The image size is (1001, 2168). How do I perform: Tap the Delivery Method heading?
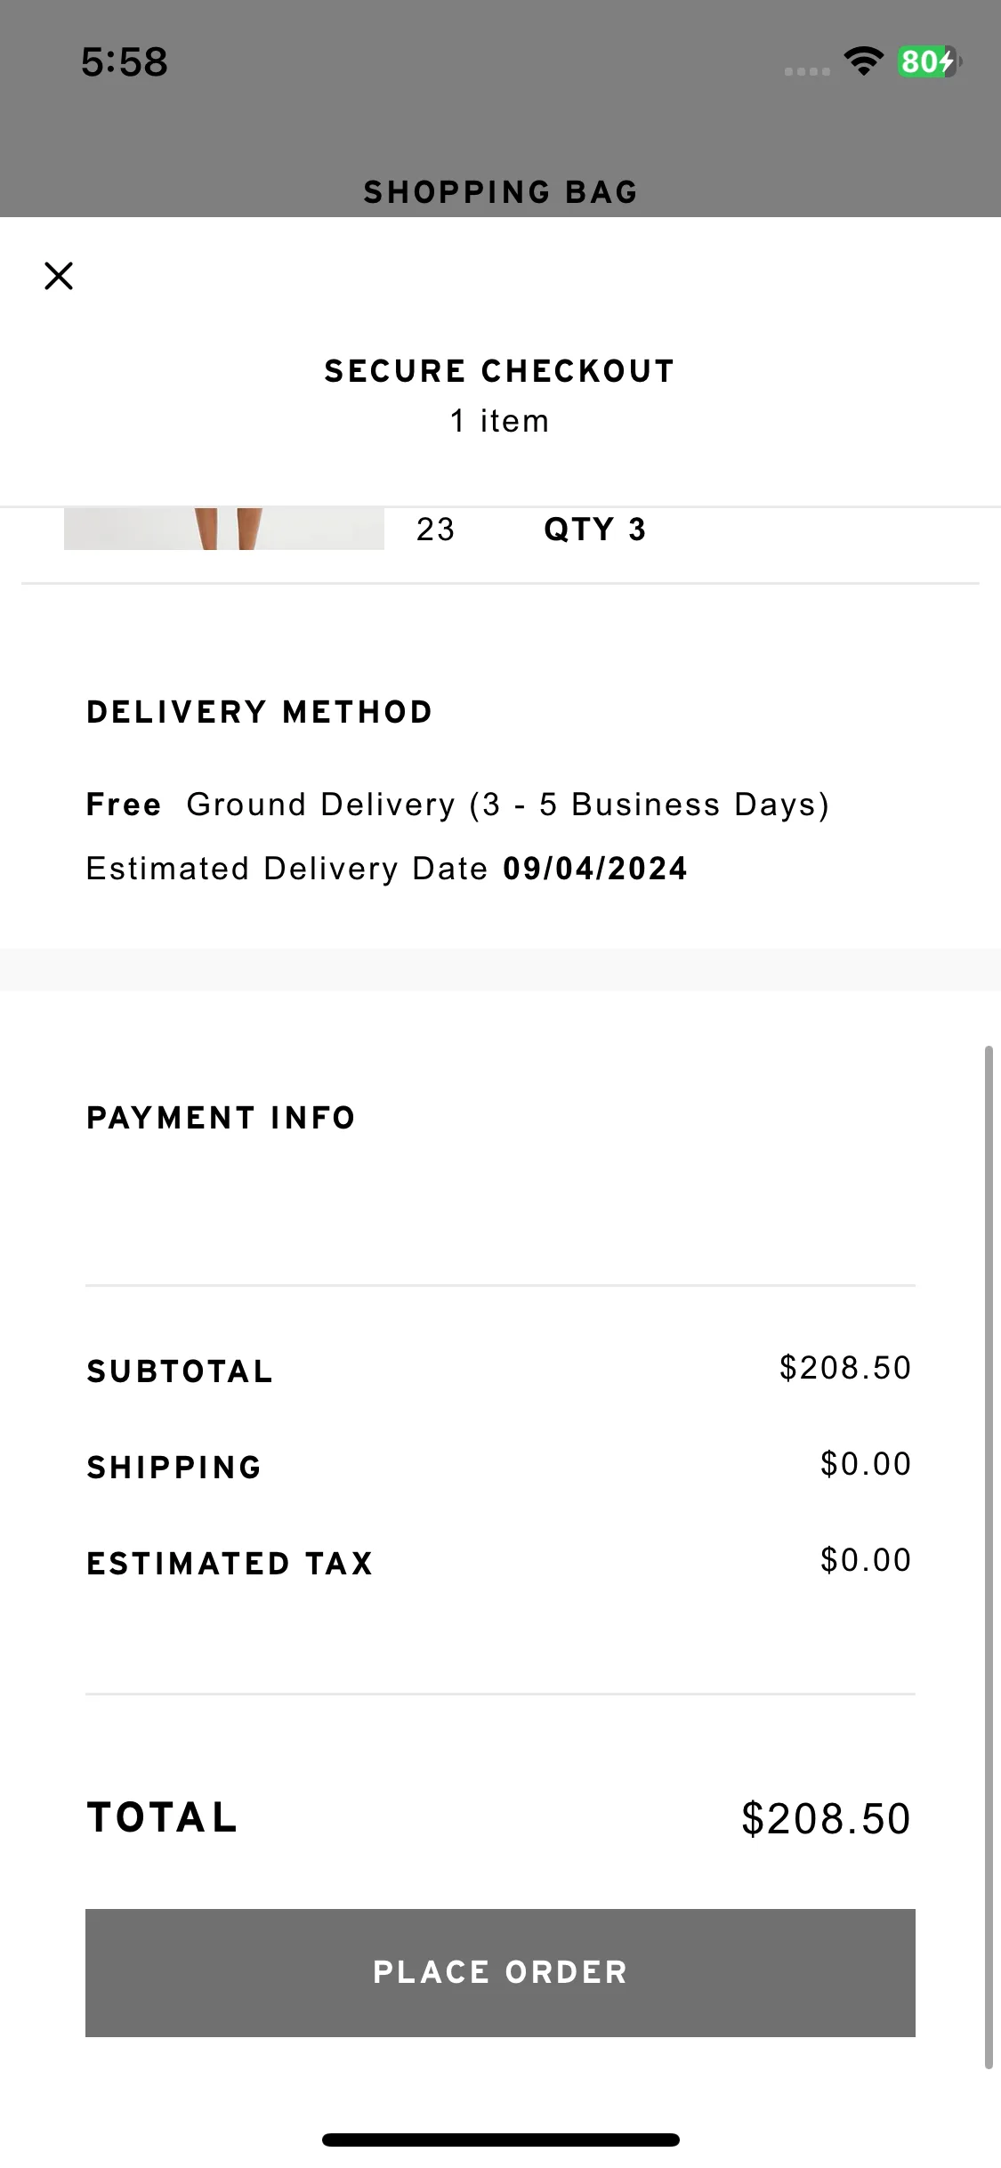(x=259, y=712)
